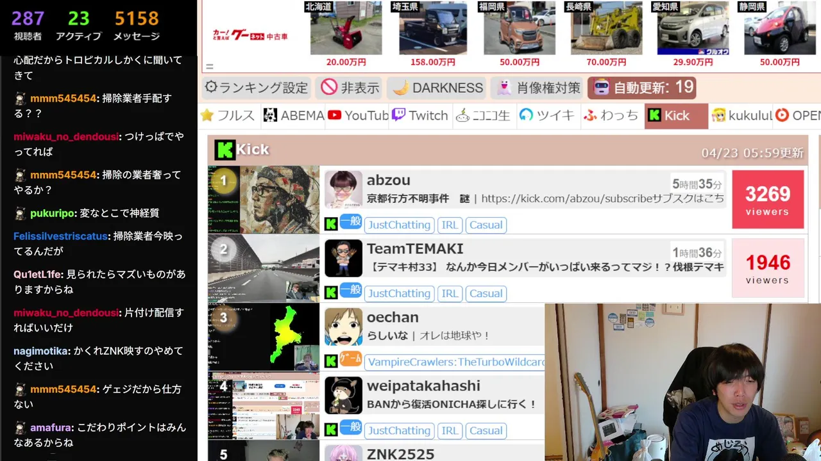Click 一般 badge in abzou row
The height and width of the screenshot is (461, 821).
pyautogui.click(x=350, y=222)
